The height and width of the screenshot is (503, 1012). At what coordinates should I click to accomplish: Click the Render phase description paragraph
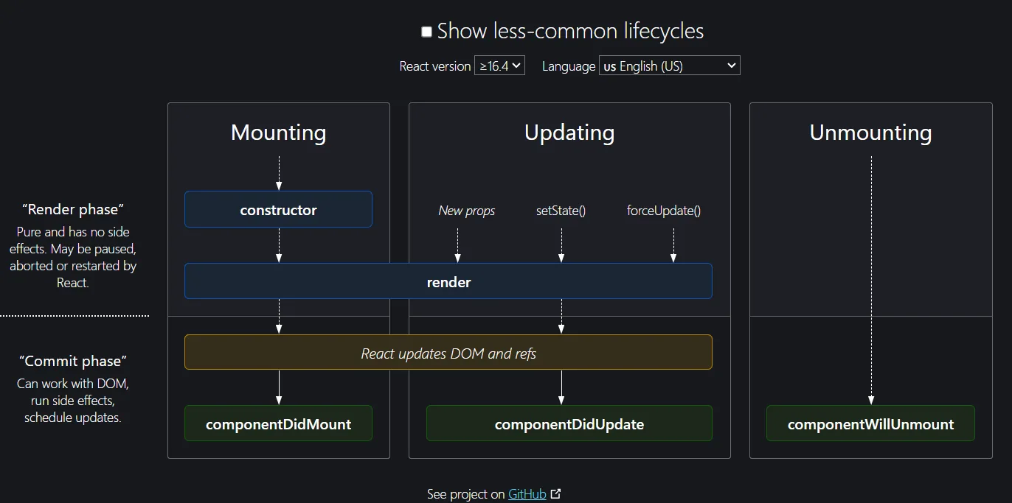point(73,257)
